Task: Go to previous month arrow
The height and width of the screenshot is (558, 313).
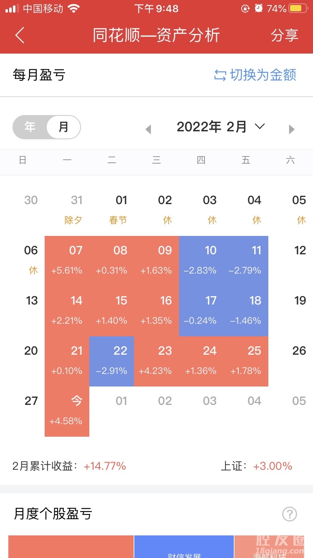Action: click(x=148, y=129)
